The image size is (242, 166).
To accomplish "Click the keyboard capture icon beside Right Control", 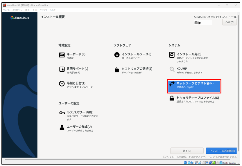I will click(221, 163).
